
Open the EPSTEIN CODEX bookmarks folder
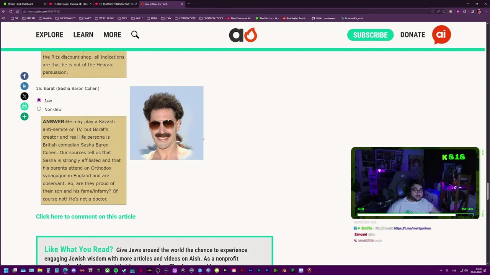[185, 18]
